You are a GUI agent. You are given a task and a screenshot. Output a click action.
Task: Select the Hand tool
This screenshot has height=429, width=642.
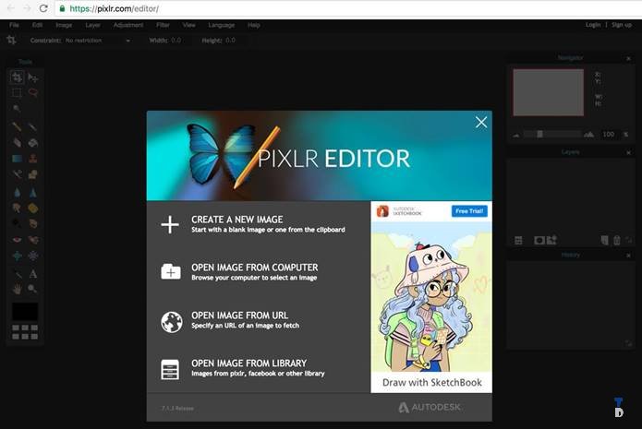click(x=17, y=289)
